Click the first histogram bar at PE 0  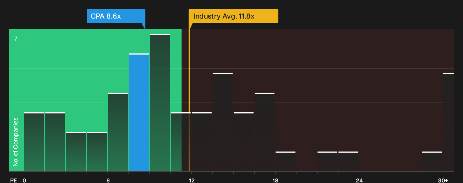(x=34, y=142)
